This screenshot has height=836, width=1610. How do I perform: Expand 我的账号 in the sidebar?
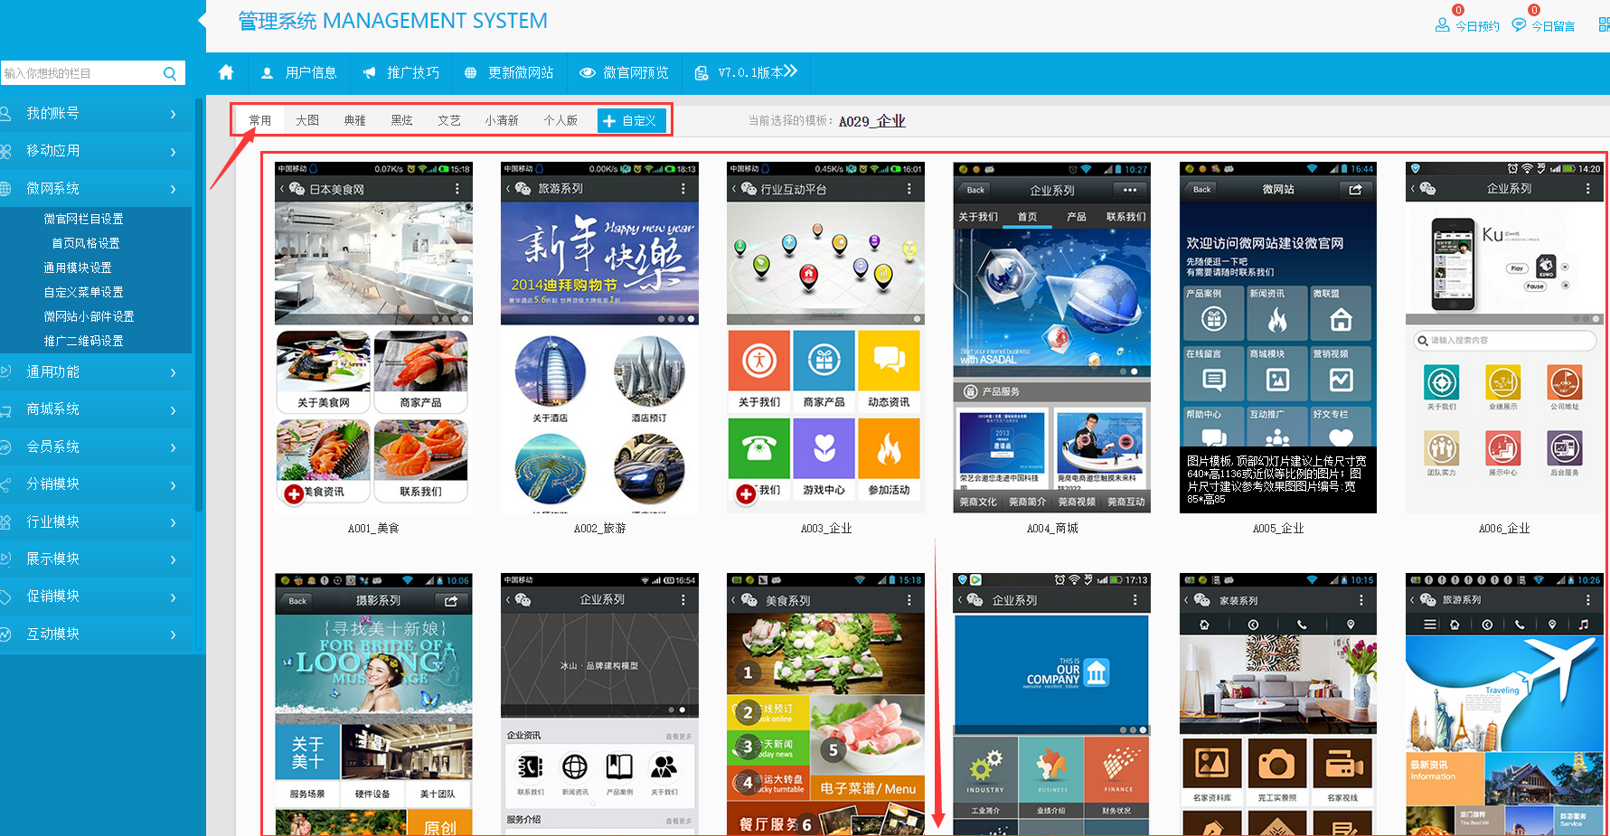(95, 114)
